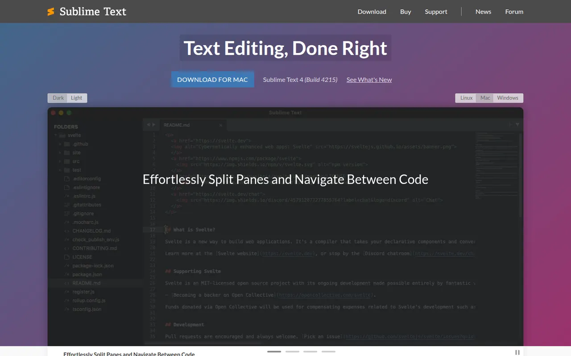Click the markup icon beside CHANGELOG.md
The height and width of the screenshot is (356, 571).
pyautogui.click(x=67, y=231)
